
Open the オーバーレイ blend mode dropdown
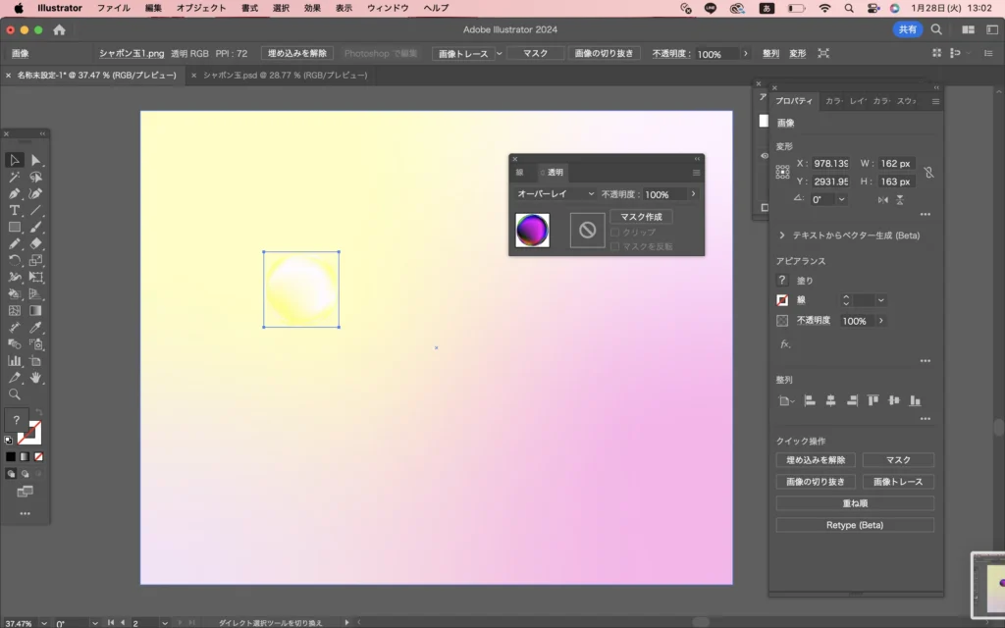point(556,194)
